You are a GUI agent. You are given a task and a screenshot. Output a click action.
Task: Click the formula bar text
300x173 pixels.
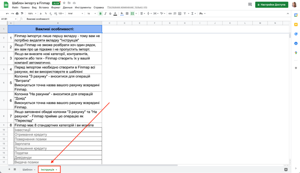pos(38,19)
